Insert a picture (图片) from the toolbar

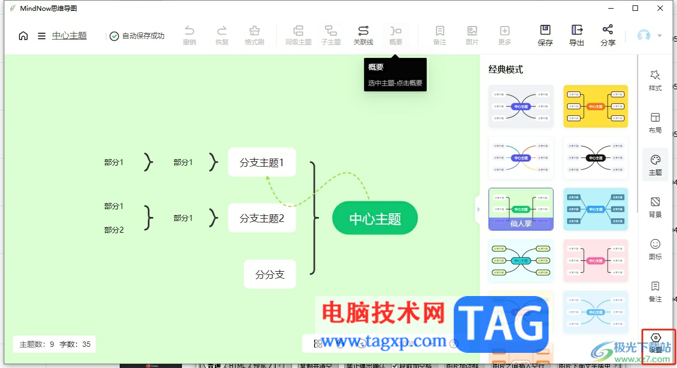coord(472,36)
